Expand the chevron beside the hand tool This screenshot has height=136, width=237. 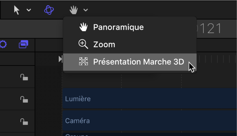[x=86, y=10]
